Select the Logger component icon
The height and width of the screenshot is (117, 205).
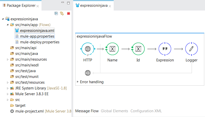(x=191, y=49)
